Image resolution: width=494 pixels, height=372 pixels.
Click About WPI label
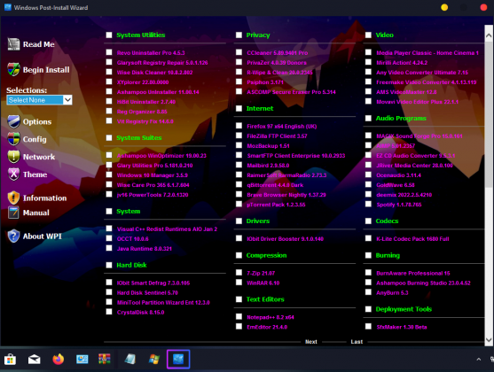[x=43, y=236]
